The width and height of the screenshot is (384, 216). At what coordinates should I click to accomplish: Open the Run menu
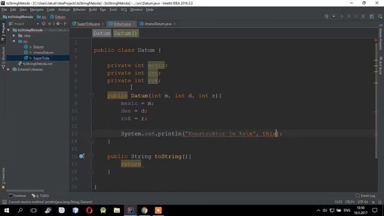pos(103,10)
